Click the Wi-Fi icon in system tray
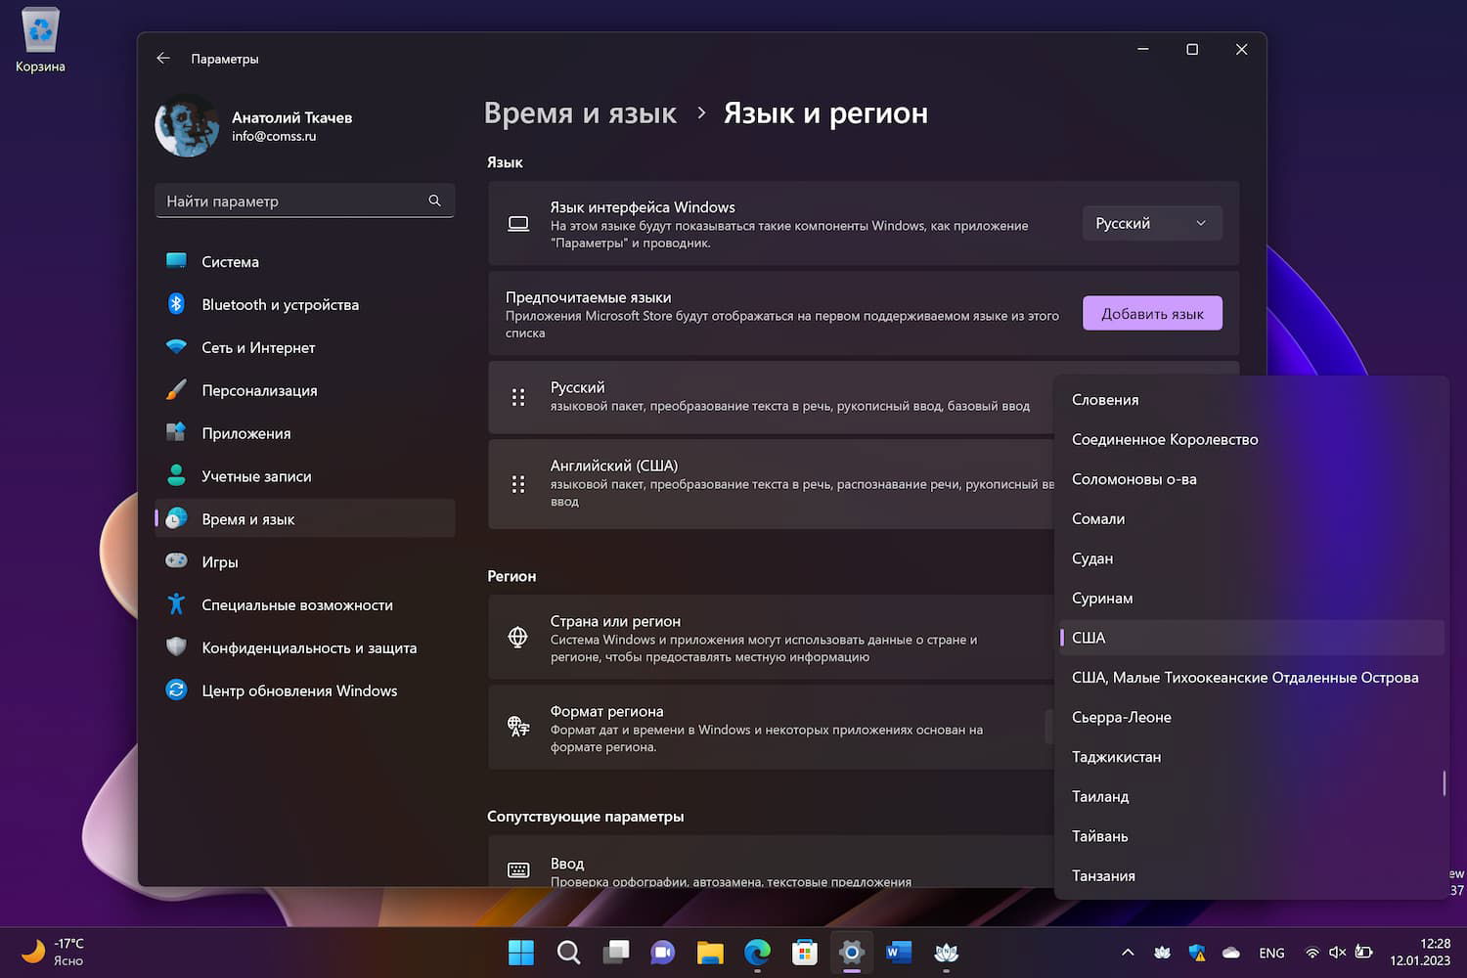Viewport: 1467px width, 978px height. 1312,953
